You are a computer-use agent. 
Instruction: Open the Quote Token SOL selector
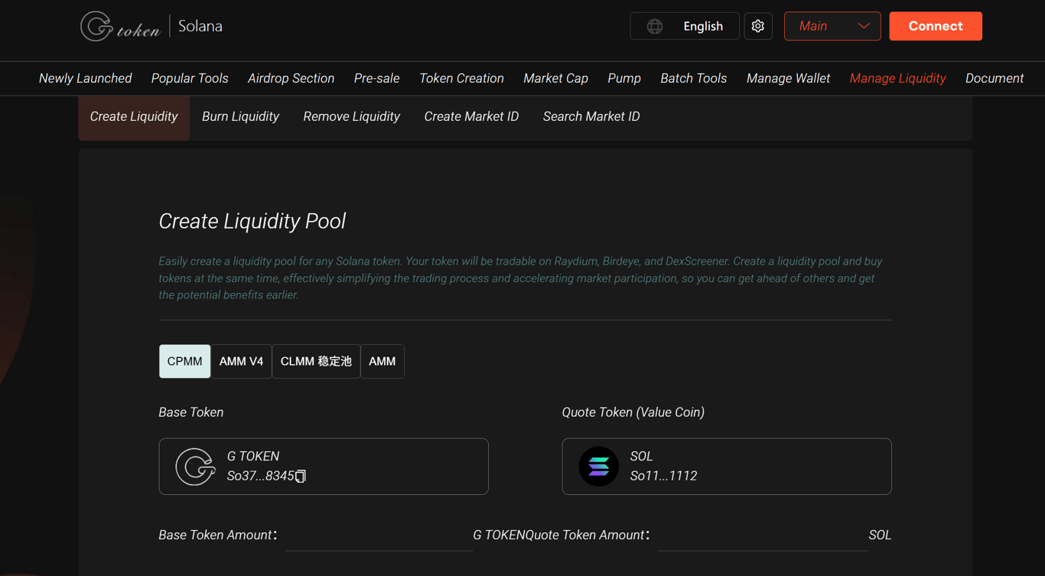(727, 467)
